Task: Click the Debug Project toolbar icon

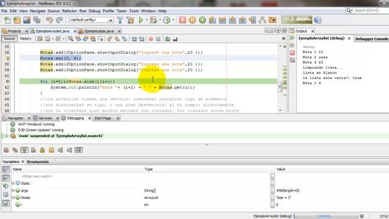Action: (154, 20)
